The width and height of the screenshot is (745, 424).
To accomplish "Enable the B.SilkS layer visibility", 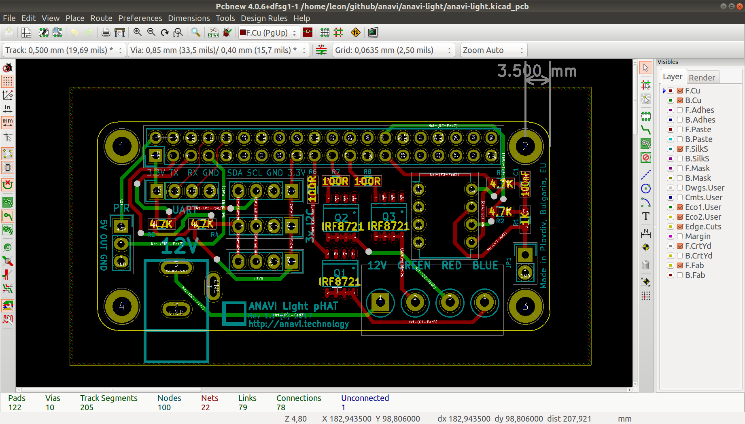I will 680,159.
